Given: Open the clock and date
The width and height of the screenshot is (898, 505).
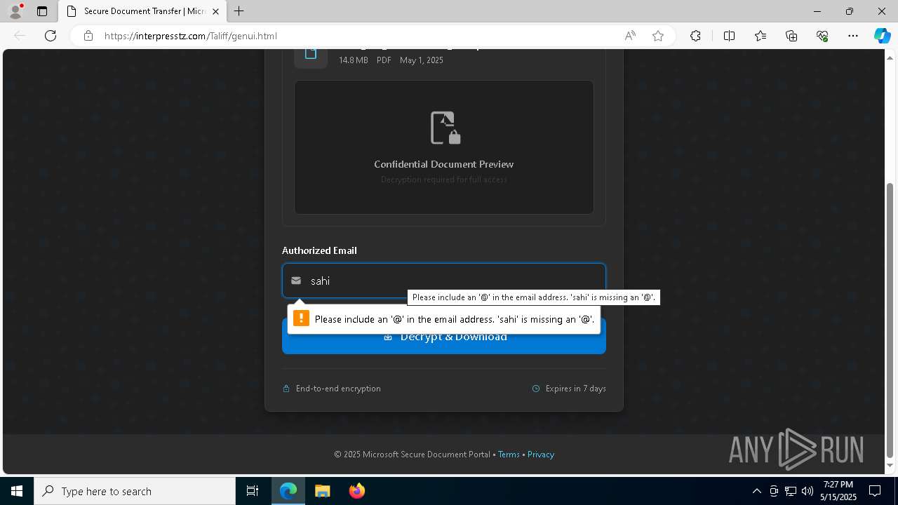Looking at the screenshot, I should (x=838, y=491).
